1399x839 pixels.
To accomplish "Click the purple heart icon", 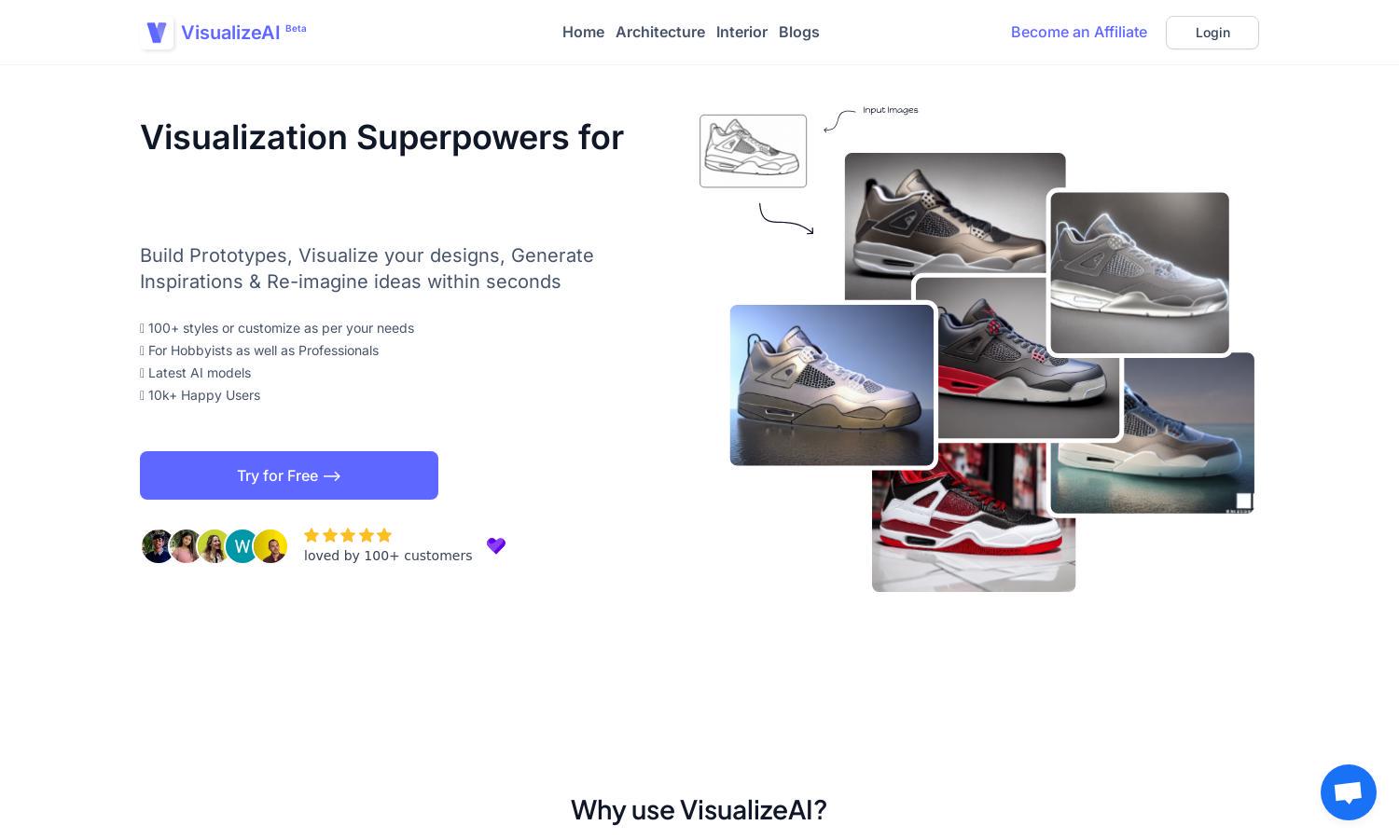I will pyautogui.click(x=496, y=545).
